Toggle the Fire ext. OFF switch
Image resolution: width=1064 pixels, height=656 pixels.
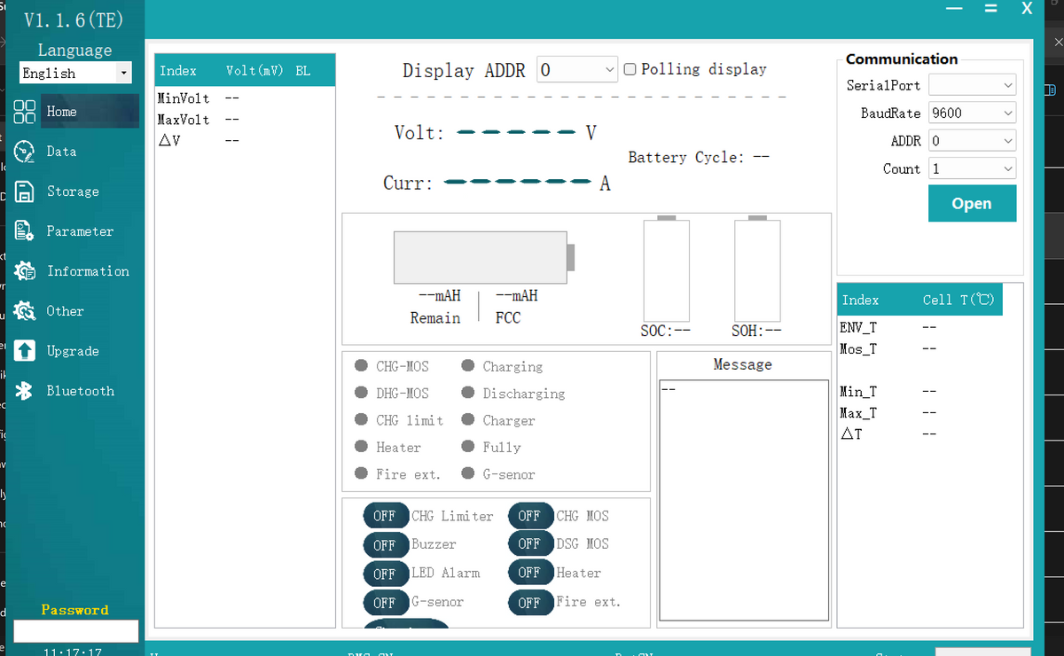[x=529, y=602]
